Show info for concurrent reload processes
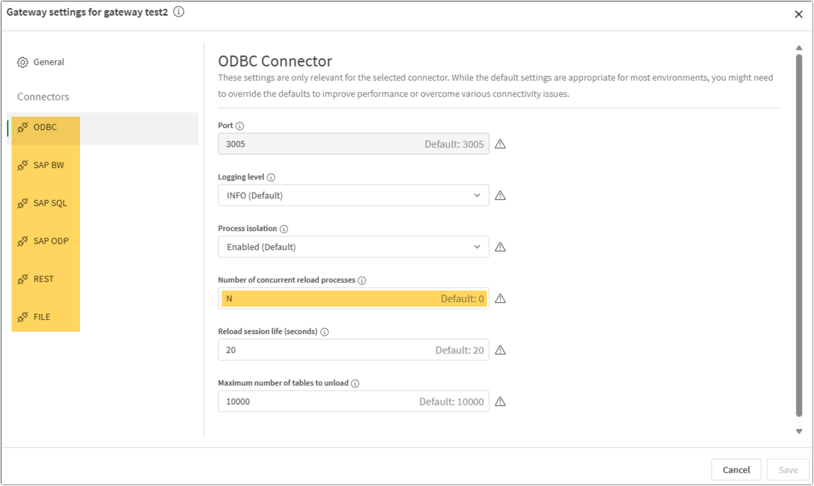The width and height of the screenshot is (814, 486). pos(362,280)
